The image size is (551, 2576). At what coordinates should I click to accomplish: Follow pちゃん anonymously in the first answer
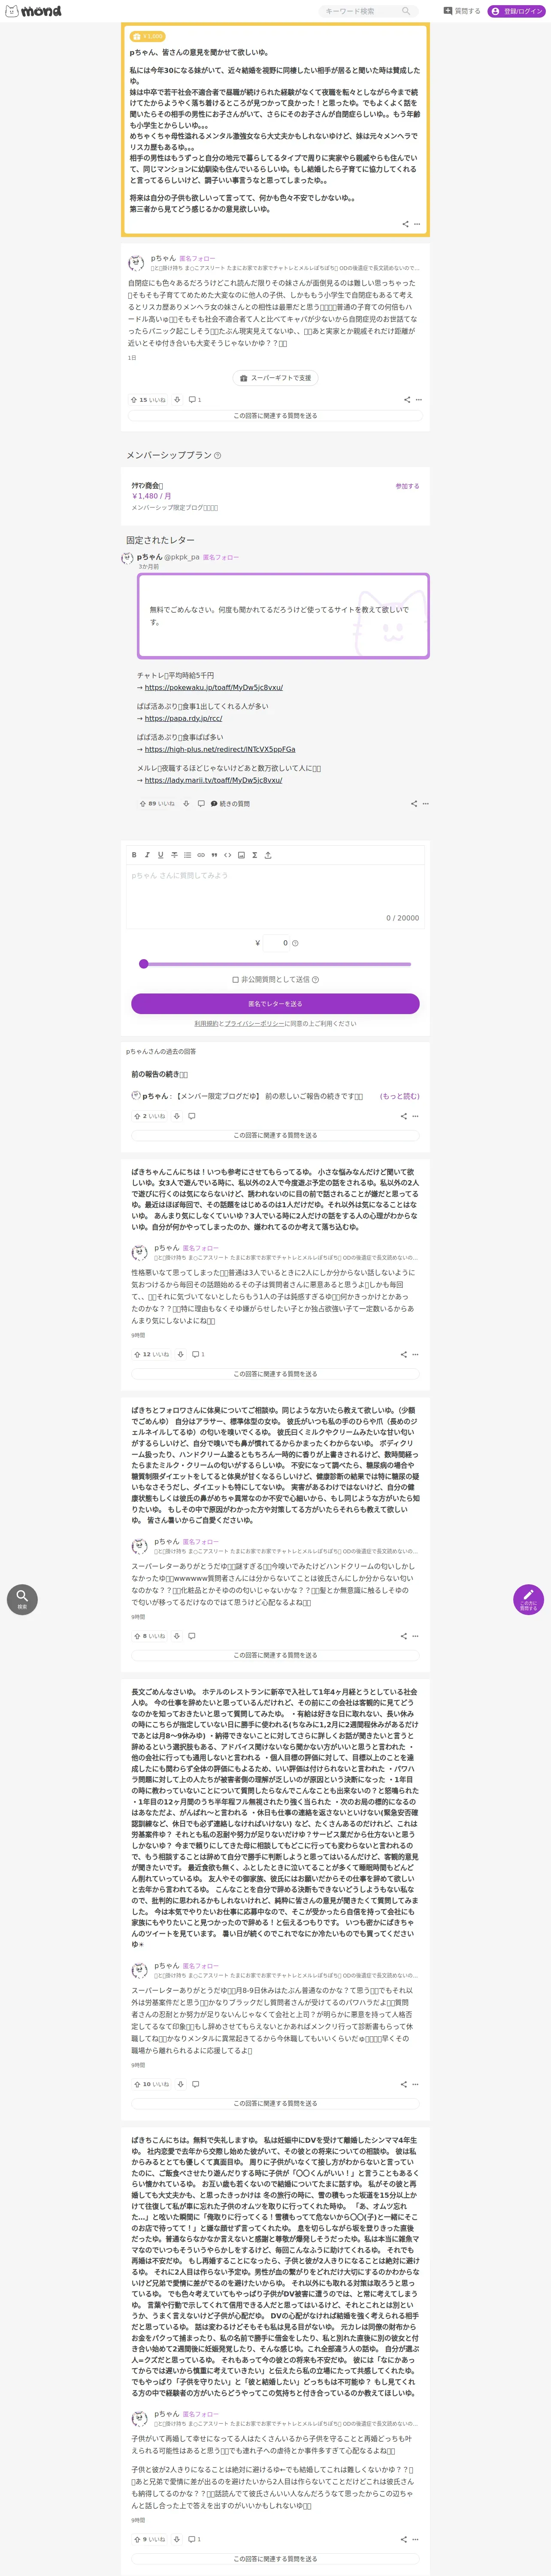(197, 258)
